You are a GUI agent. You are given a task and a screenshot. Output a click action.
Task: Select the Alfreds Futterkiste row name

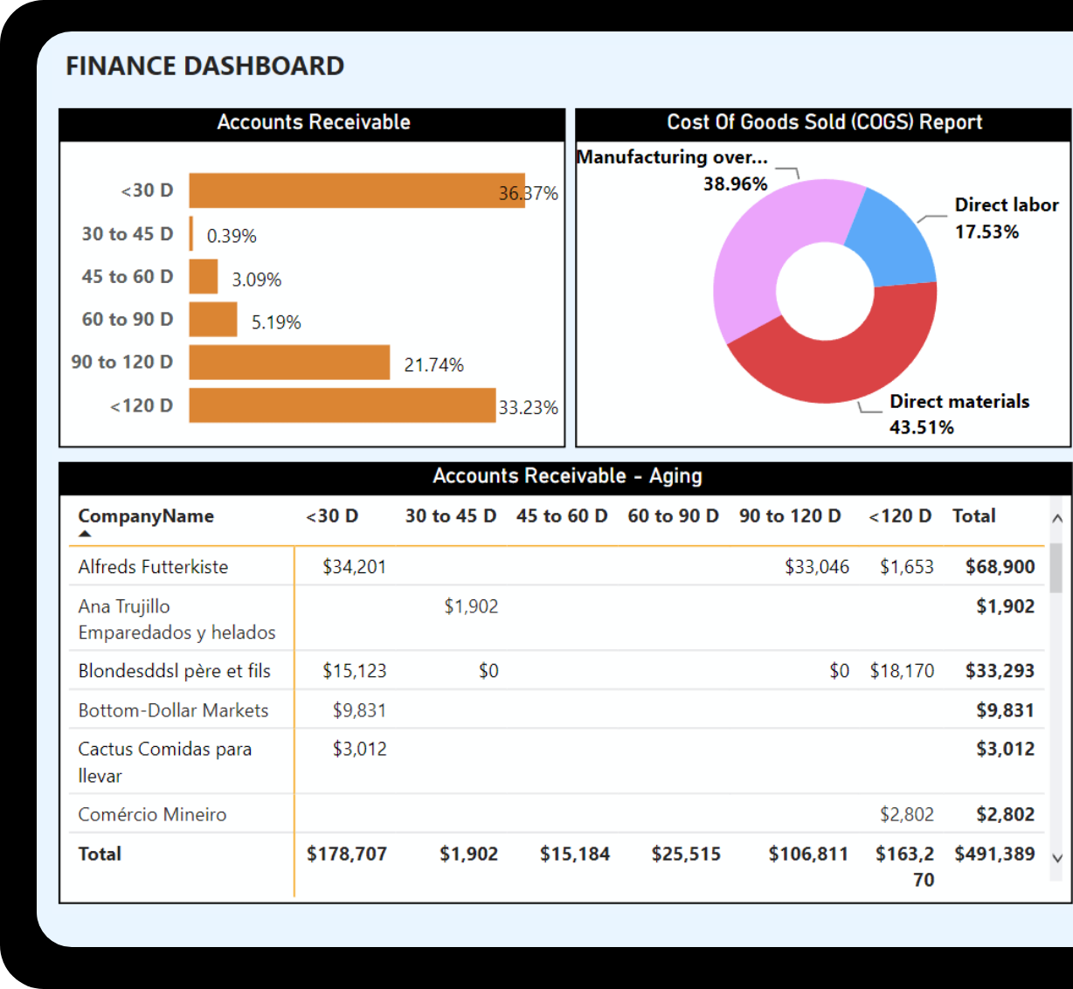click(153, 567)
